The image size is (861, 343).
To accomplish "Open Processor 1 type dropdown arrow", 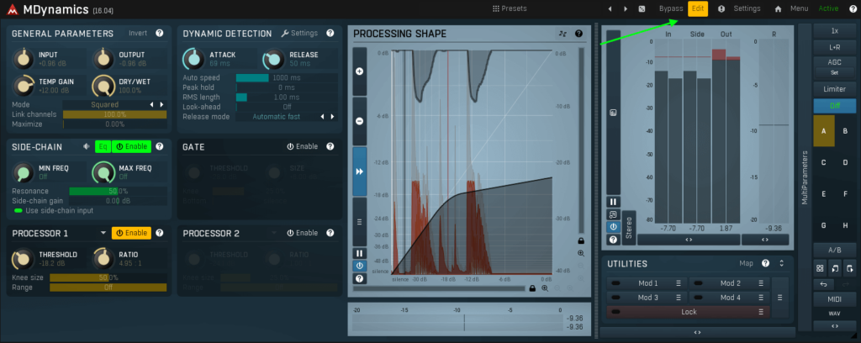I will 103,233.
